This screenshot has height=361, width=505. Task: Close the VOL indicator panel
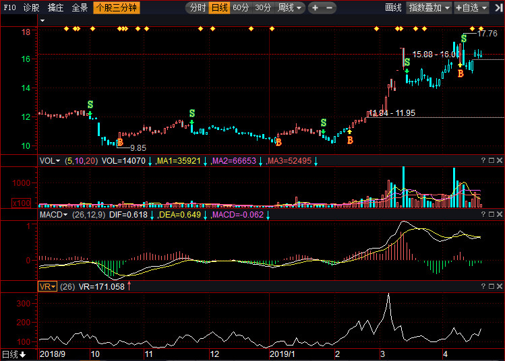coord(500,160)
